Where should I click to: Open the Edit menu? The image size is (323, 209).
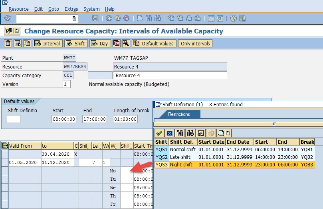point(38,9)
